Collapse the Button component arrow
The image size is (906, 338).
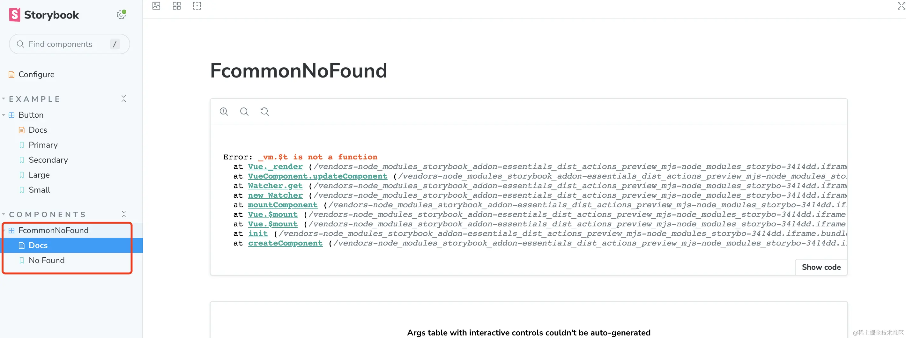tap(4, 115)
